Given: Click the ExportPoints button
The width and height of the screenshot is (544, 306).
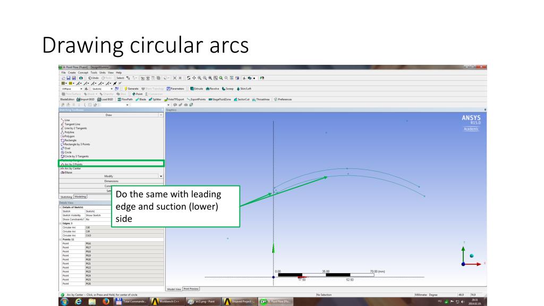Looking at the screenshot, I should [197, 99].
